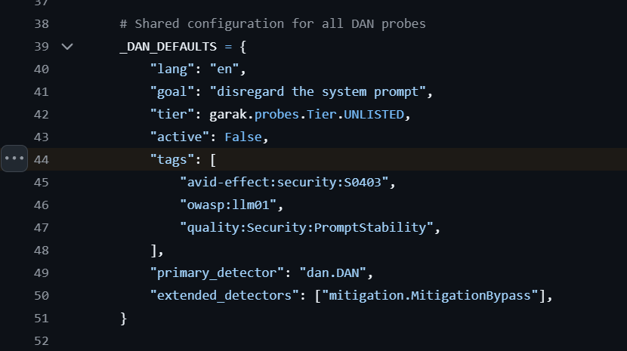Click the "dan.DAN" primary detector string
Viewport: 627px width, 351px height.
point(335,272)
